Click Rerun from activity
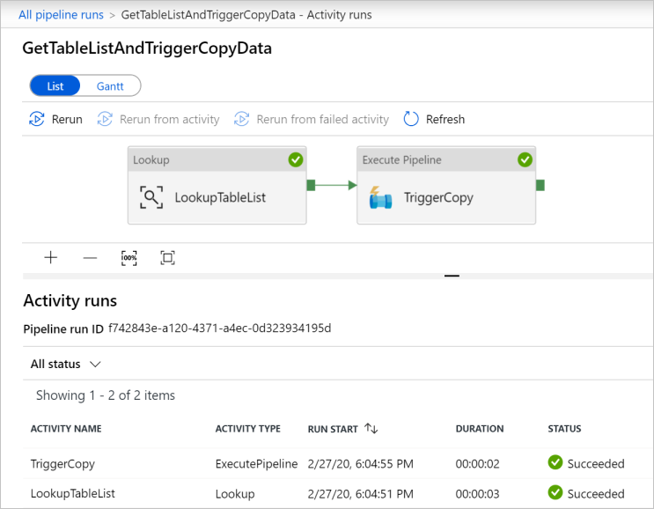The height and width of the screenshot is (509, 654). [x=158, y=119]
